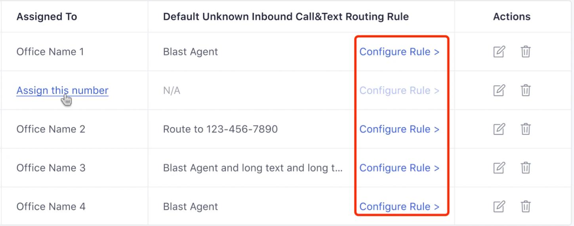Delete the Office Name 4 row

pos(525,207)
